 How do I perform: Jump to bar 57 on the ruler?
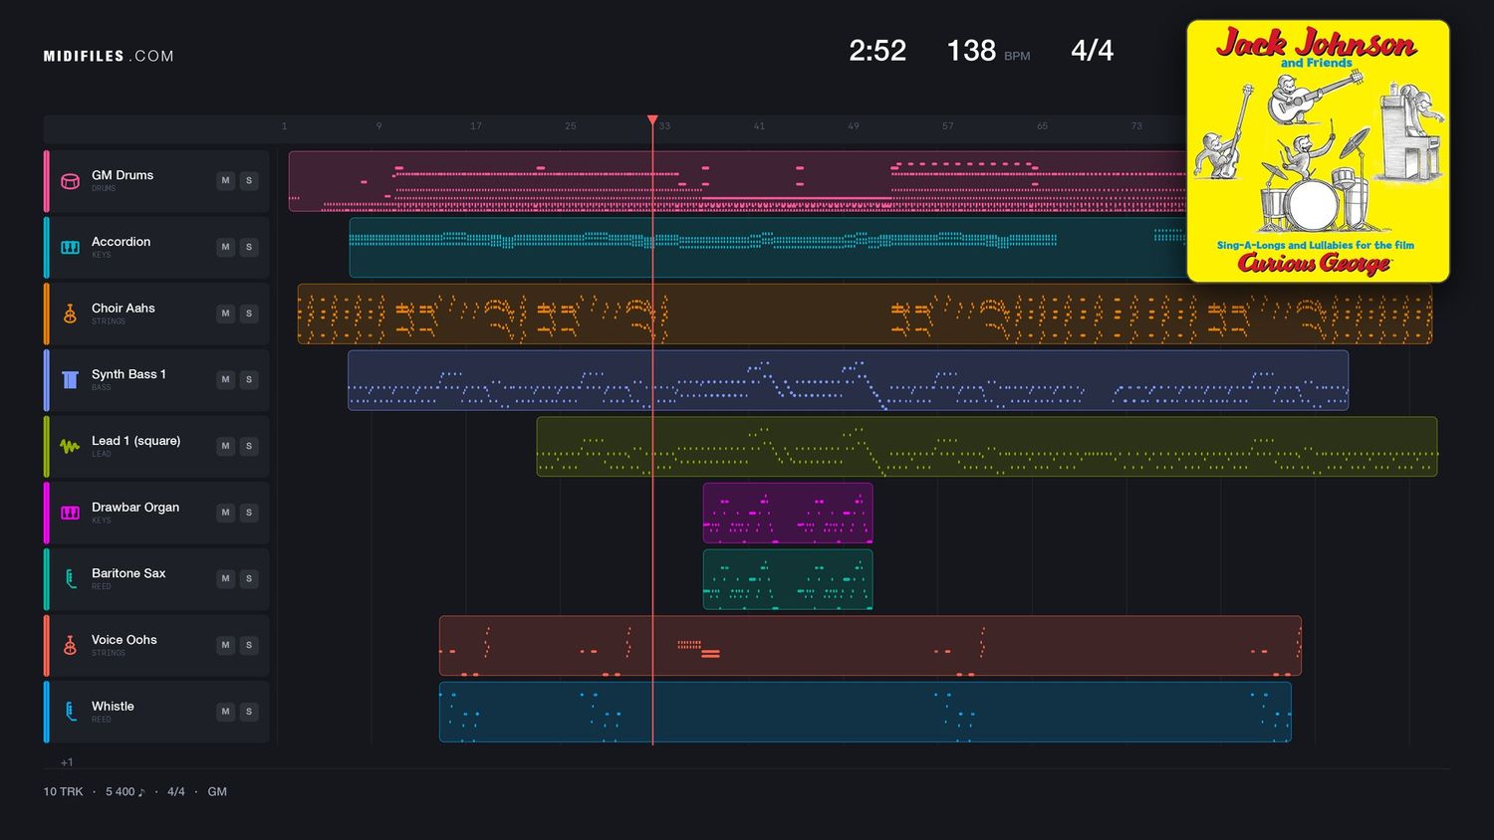pos(947,126)
